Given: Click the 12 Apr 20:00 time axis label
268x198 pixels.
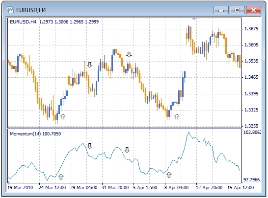Looking at the screenshot, I should click(x=209, y=188).
